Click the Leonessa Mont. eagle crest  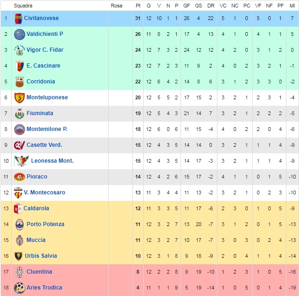21,161
